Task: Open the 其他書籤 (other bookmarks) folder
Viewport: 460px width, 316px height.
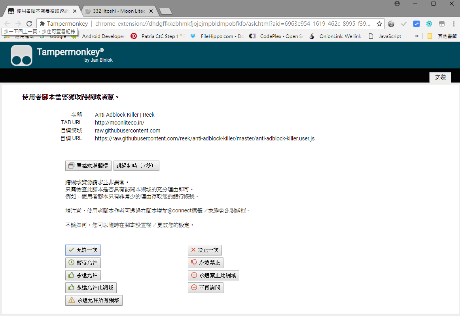Action: [x=442, y=36]
